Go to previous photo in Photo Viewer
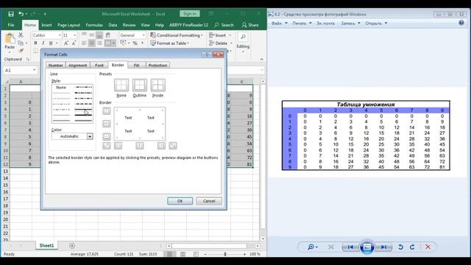 350,247
